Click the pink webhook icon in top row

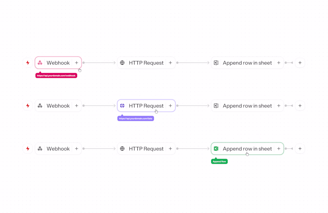point(40,63)
